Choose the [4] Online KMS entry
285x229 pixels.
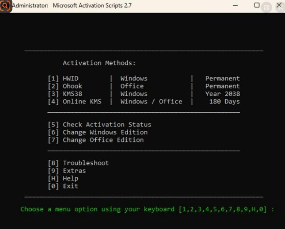[x=74, y=101]
